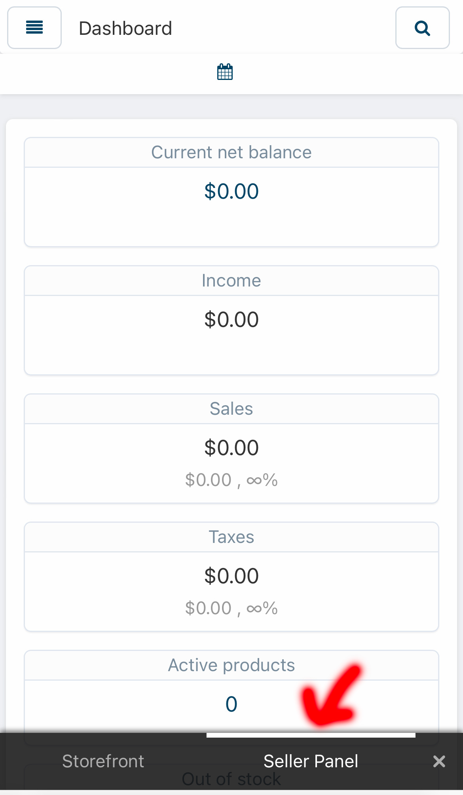
Task: Select the Sales card header
Action: pos(231,409)
